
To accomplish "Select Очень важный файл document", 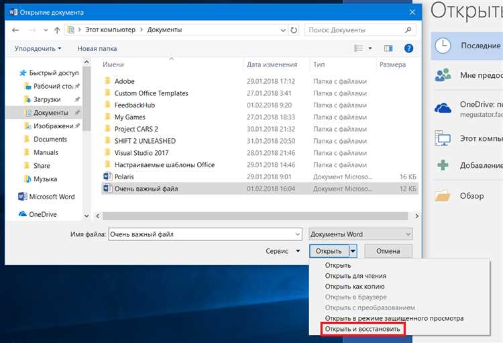I will (260, 189).
